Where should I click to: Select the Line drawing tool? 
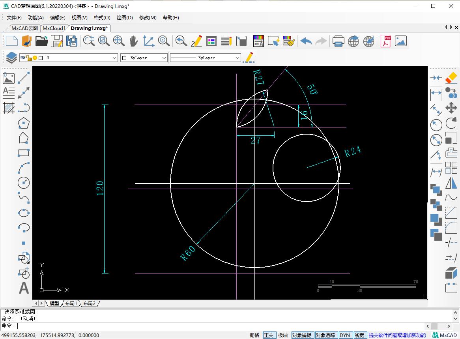click(24, 78)
